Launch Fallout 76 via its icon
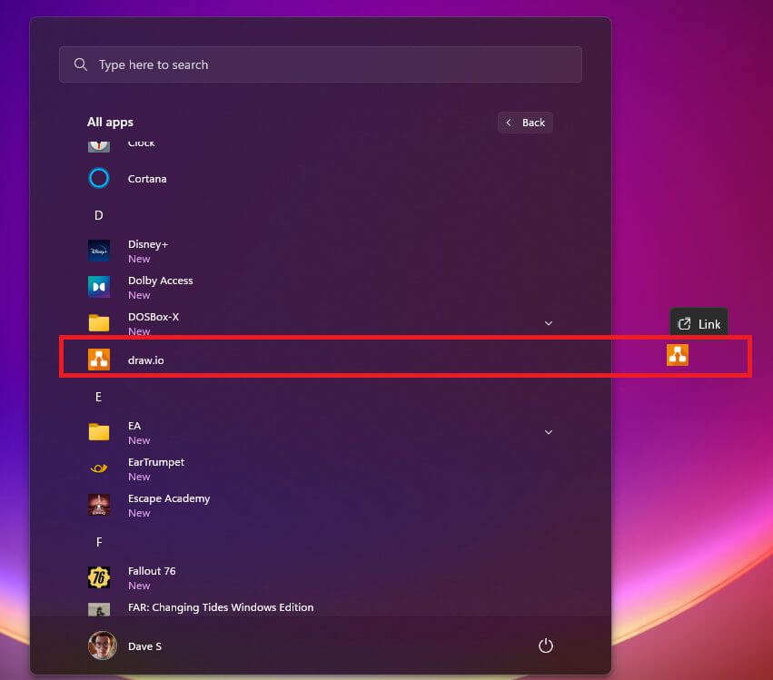The height and width of the screenshot is (680, 773). click(x=99, y=577)
